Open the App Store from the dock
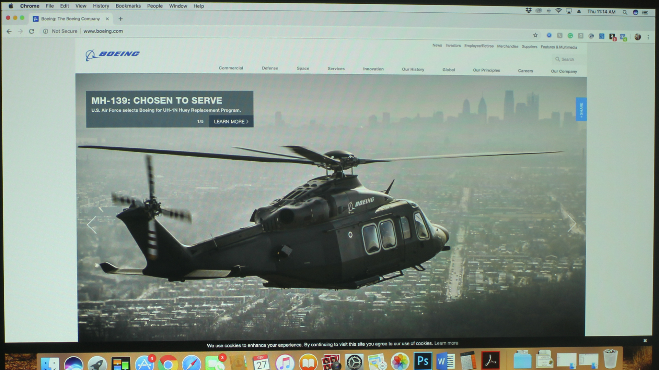This screenshot has height=370, width=659. point(144,363)
